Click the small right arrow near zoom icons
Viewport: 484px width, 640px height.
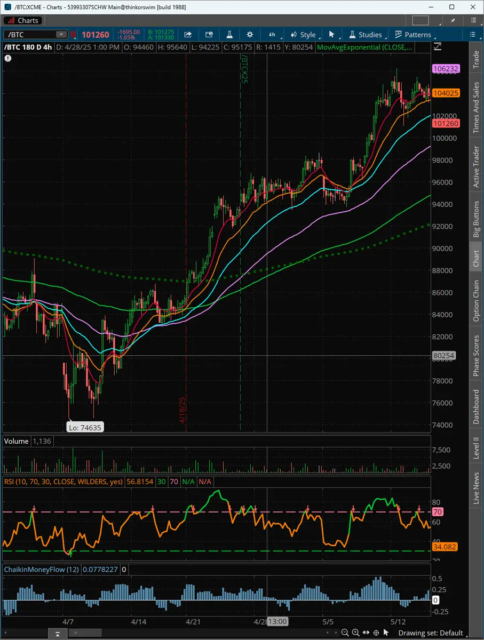click(337, 633)
